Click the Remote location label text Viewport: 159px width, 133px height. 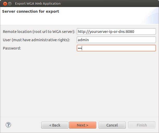coord(39,32)
